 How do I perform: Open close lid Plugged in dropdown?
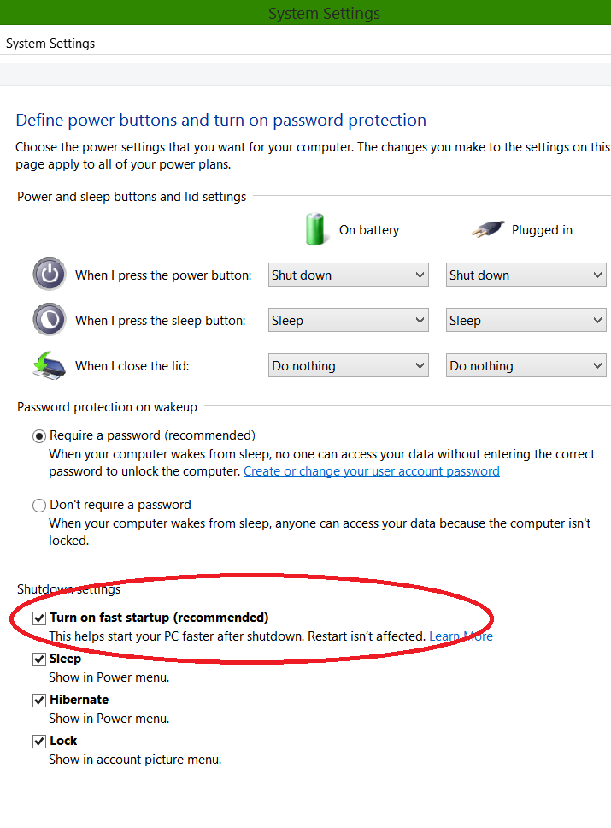(x=526, y=366)
